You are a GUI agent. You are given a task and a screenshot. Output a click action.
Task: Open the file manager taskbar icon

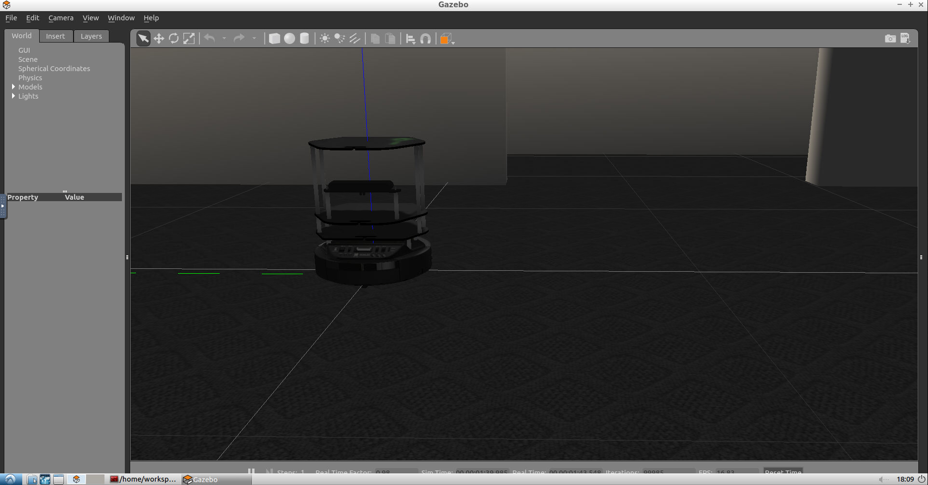pyautogui.click(x=32, y=479)
